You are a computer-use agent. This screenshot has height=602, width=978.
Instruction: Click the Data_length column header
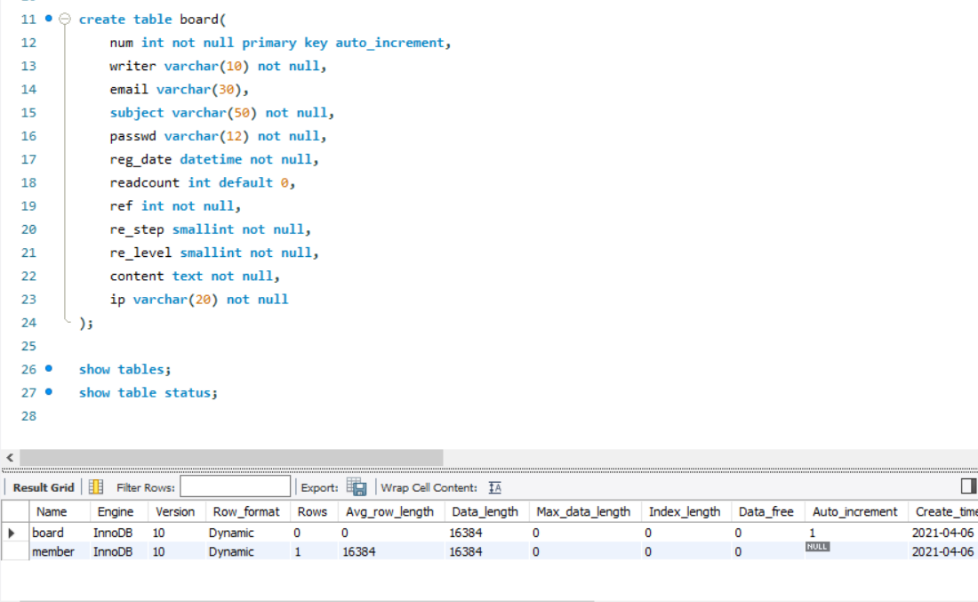tap(485, 511)
